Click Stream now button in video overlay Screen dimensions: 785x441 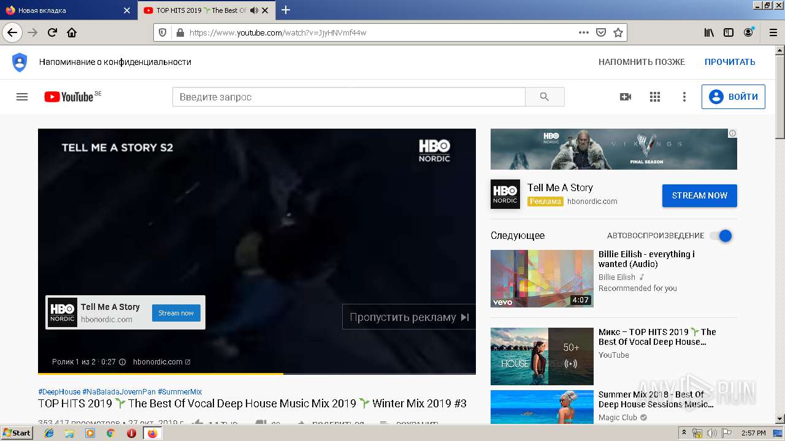click(176, 313)
